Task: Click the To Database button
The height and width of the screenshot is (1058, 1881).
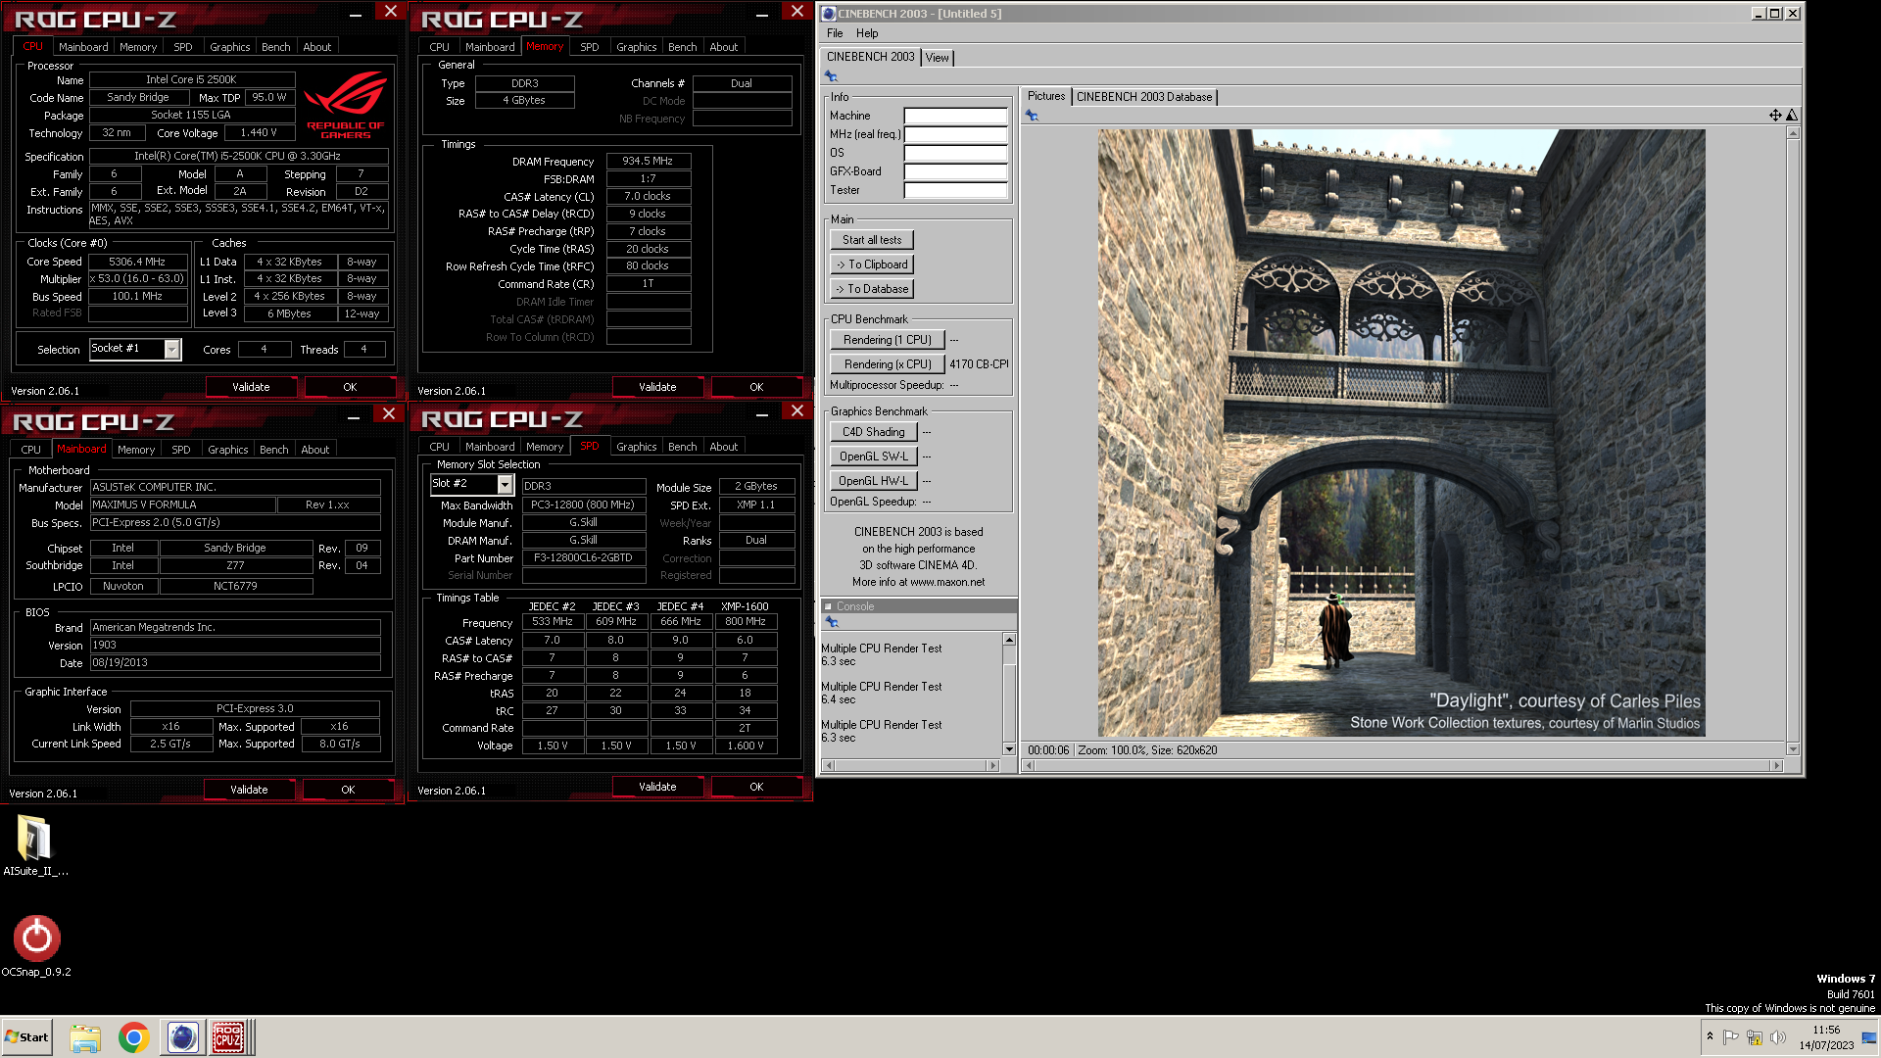Action: pyautogui.click(x=872, y=289)
